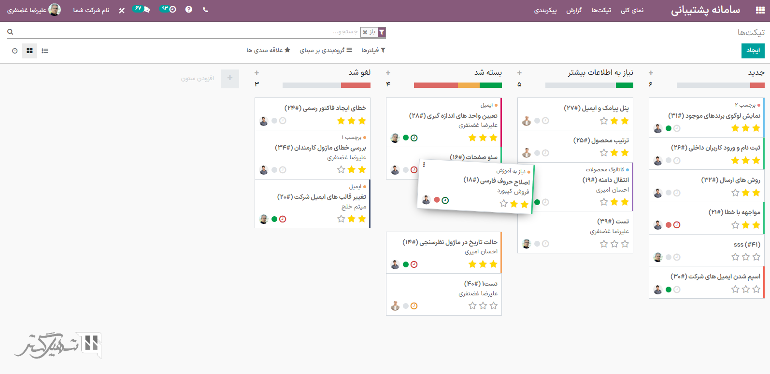
Task: Click the help question mark icon
Action: (189, 10)
